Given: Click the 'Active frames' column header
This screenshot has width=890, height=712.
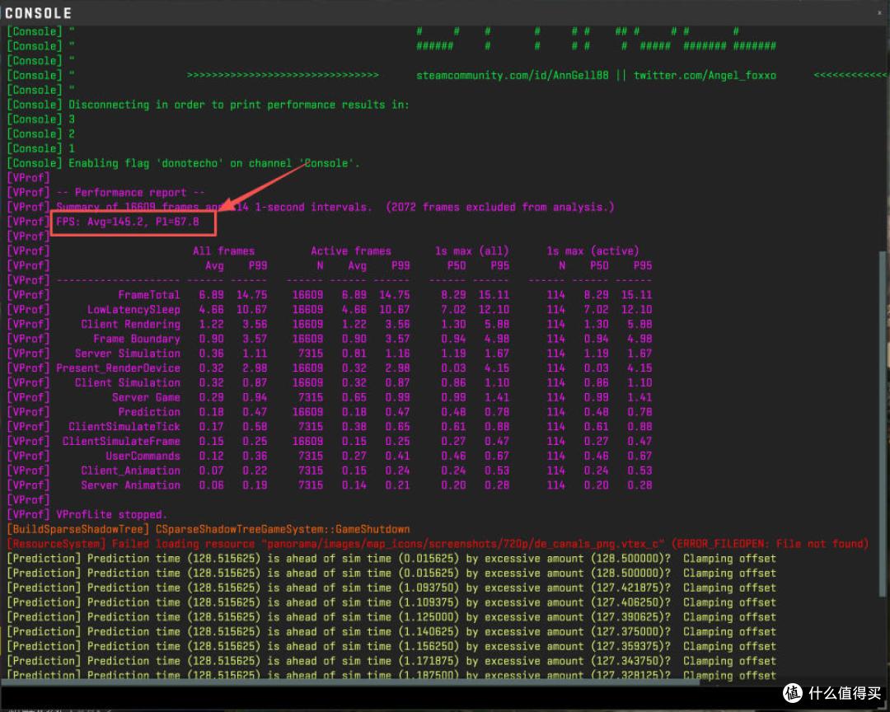Looking at the screenshot, I should 351,251.
